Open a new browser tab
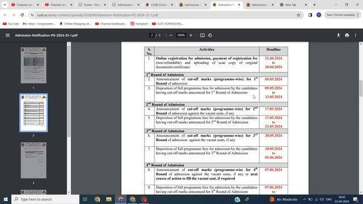The width and height of the screenshot is (363, 204). coord(314,5)
